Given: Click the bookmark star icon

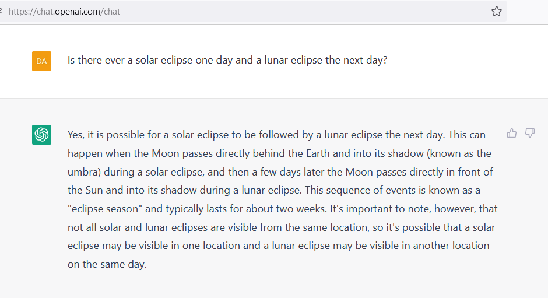Looking at the screenshot, I should [x=496, y=11].
